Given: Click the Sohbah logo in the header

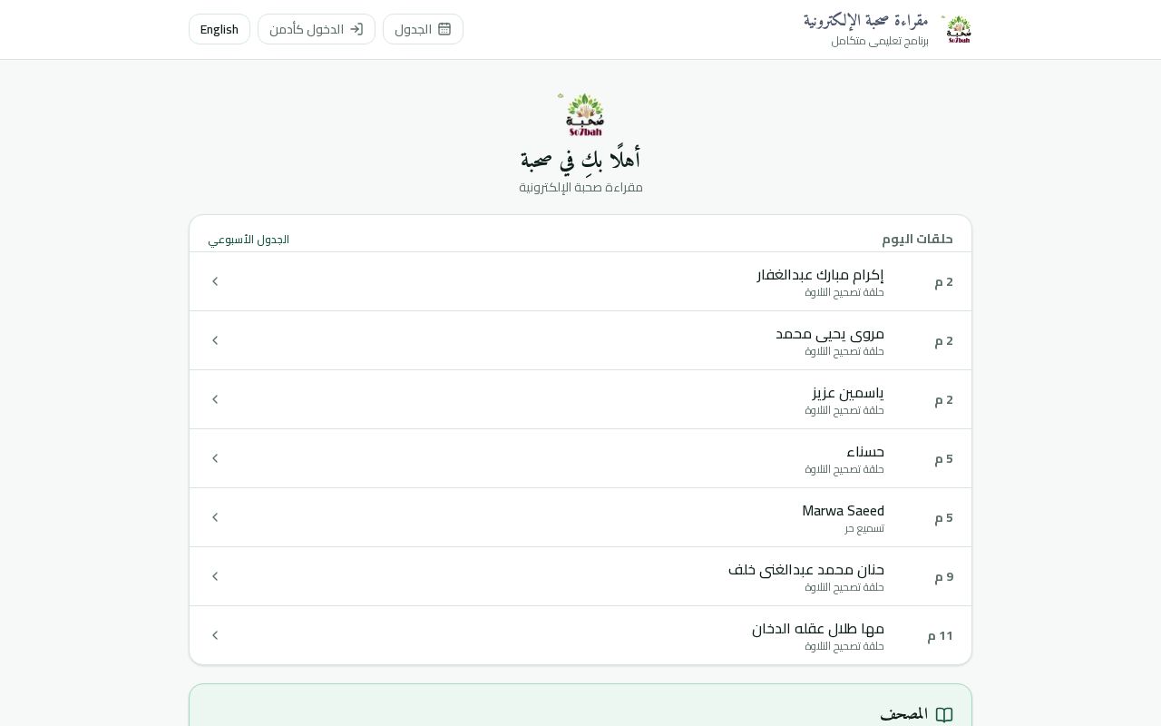Looking at the screenshot, I should coord(958,29).
